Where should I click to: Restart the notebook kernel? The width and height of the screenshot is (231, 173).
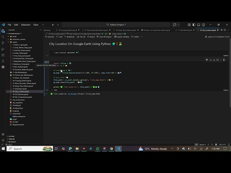[x=91, y=37]
